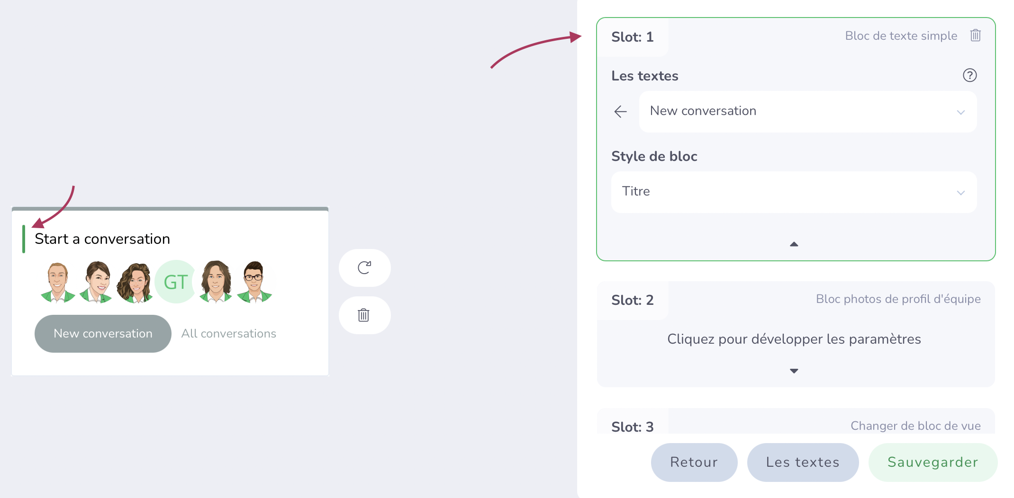The image size is (1014, 498).
Task: Delete Slot 1 using the trash icon
Action: coord(975,36)
